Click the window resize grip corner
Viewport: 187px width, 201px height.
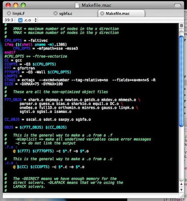coord(182,195)
